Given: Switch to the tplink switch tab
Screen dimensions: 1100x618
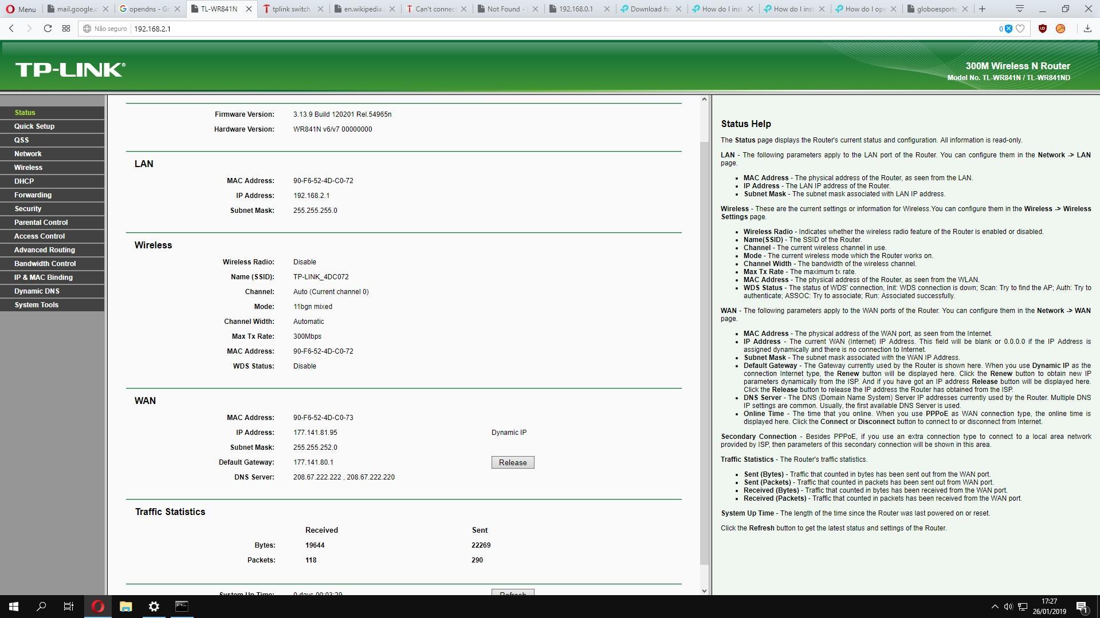Looking at the screenshot, I should point(290,9).
